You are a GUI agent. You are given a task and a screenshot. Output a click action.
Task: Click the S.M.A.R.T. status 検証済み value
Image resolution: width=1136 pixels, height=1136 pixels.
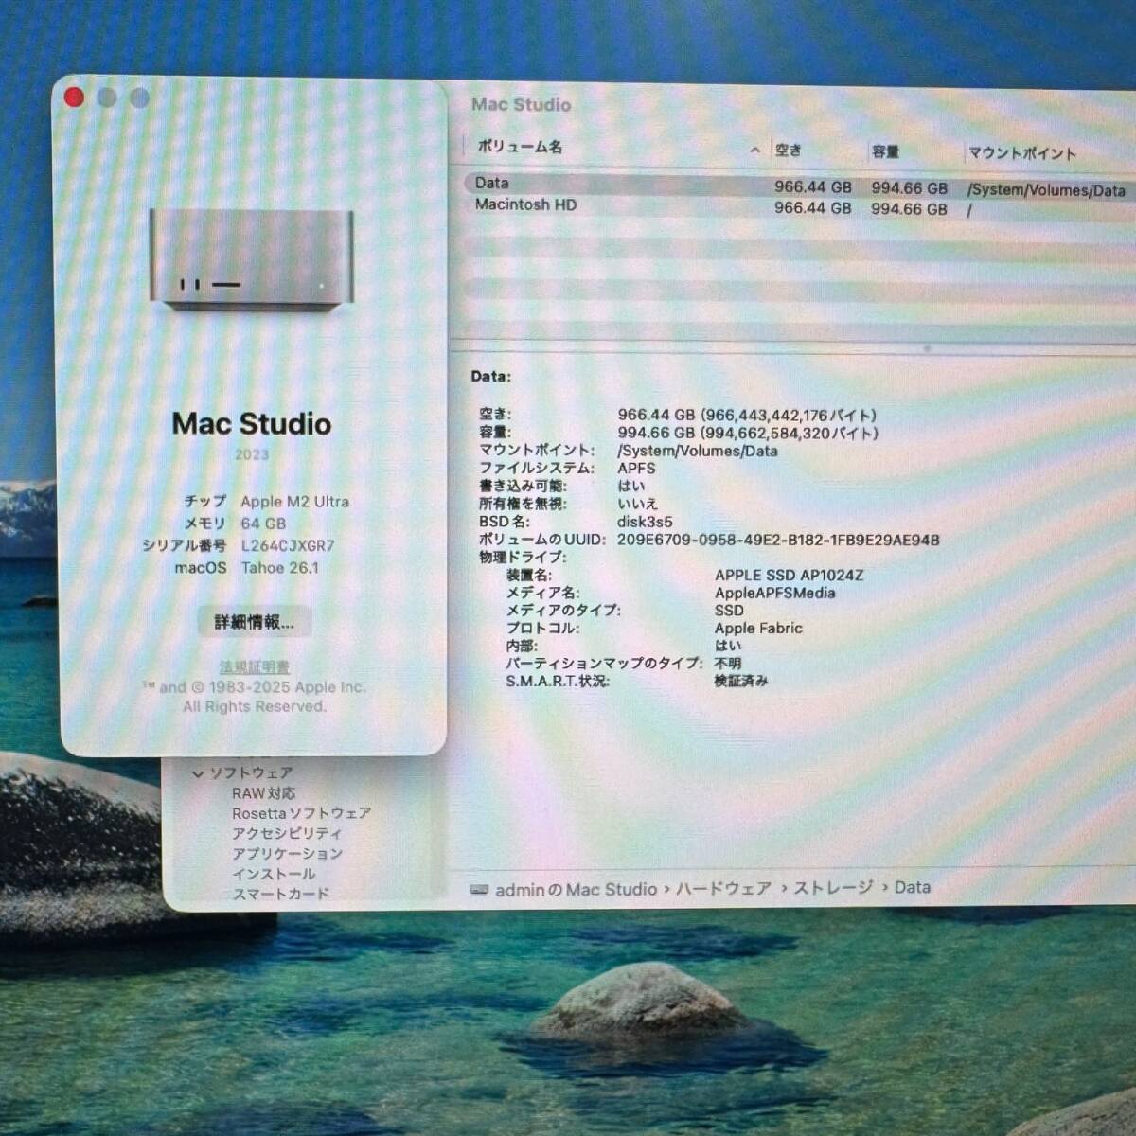(x=741, y=682)
